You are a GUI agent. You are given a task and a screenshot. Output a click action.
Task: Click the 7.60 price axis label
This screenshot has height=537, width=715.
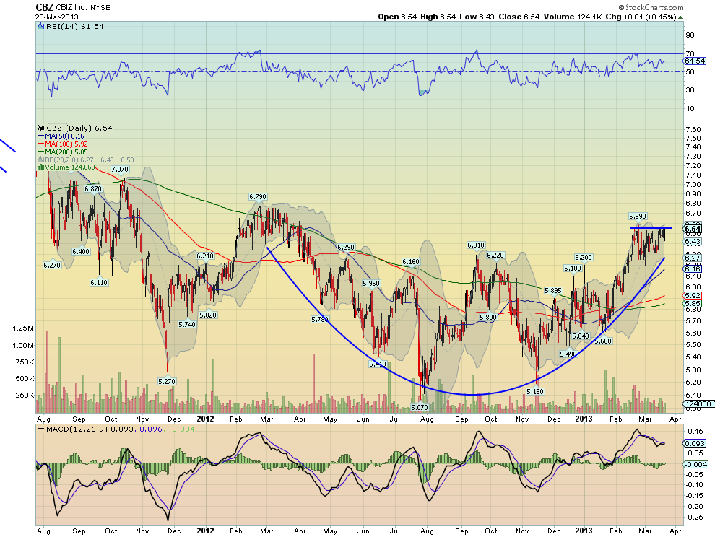click(693, 130)
